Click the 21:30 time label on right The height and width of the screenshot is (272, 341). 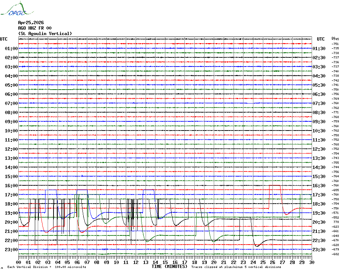coord(319,231)
